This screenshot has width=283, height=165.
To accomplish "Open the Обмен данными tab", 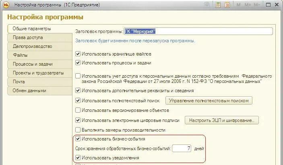I will (40, 91).
